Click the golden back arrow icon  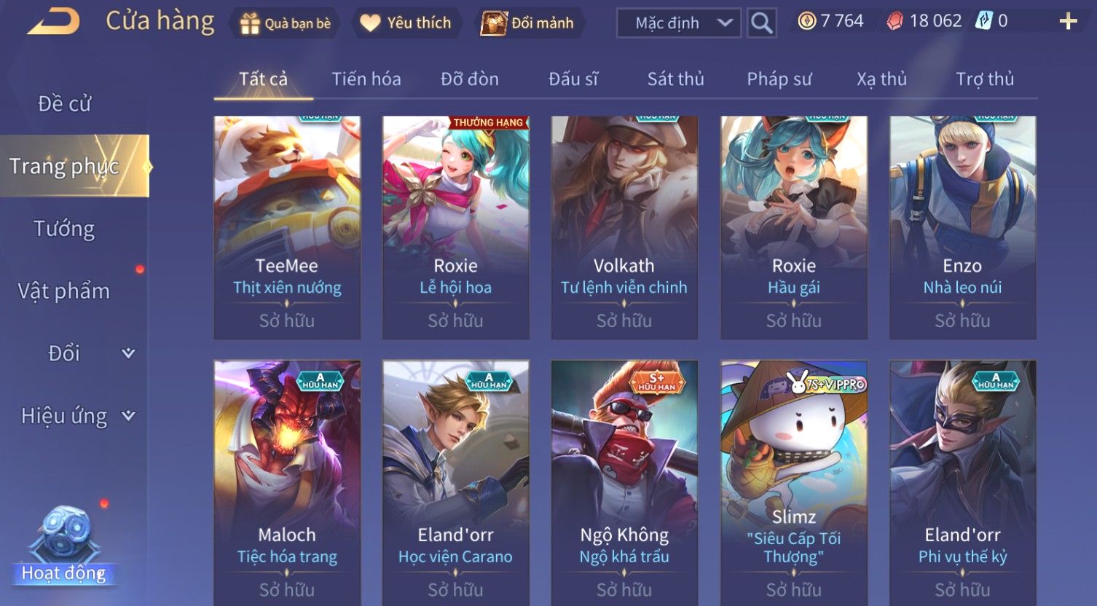[53, 22]
